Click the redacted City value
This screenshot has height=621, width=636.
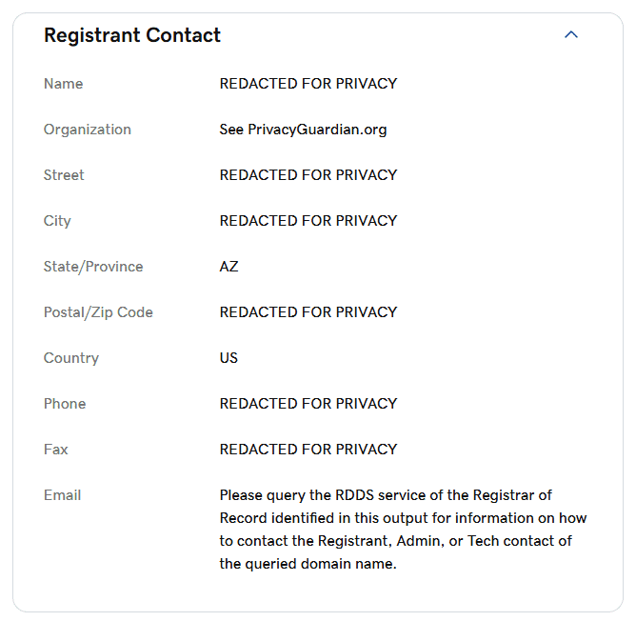click(308, 221)
